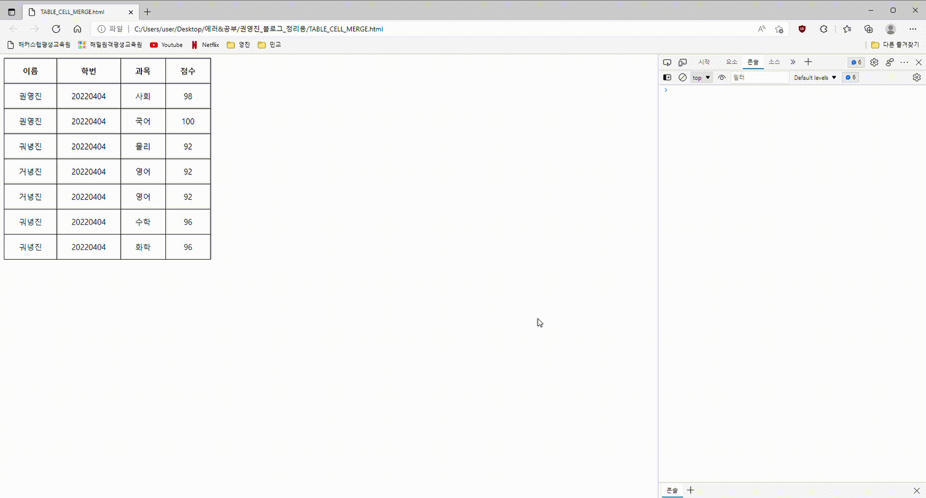Image resolution: width=926 pixels, height=498 pixels.
Task: Open the 영진 bookmarks folder
Action: [x=238, y=45]
